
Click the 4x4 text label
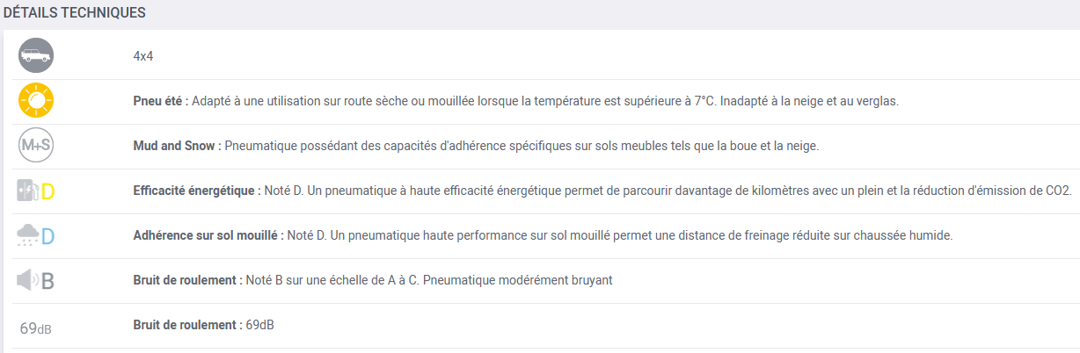point(143,56)
